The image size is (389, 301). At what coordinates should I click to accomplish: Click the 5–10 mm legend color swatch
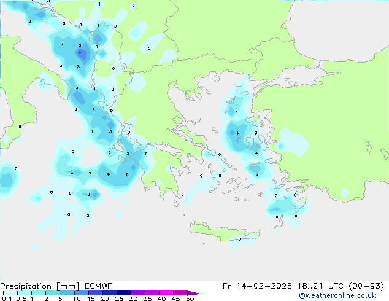[67, 293]
